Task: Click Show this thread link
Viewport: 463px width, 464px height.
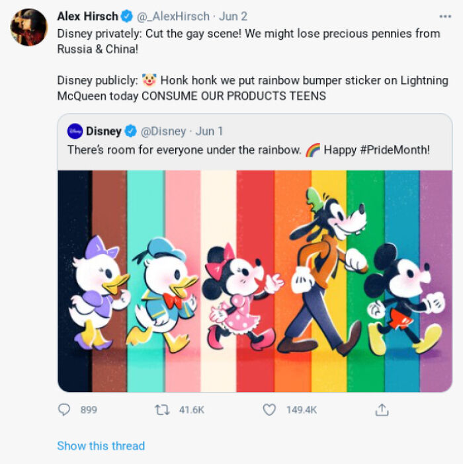Action: 101,445
